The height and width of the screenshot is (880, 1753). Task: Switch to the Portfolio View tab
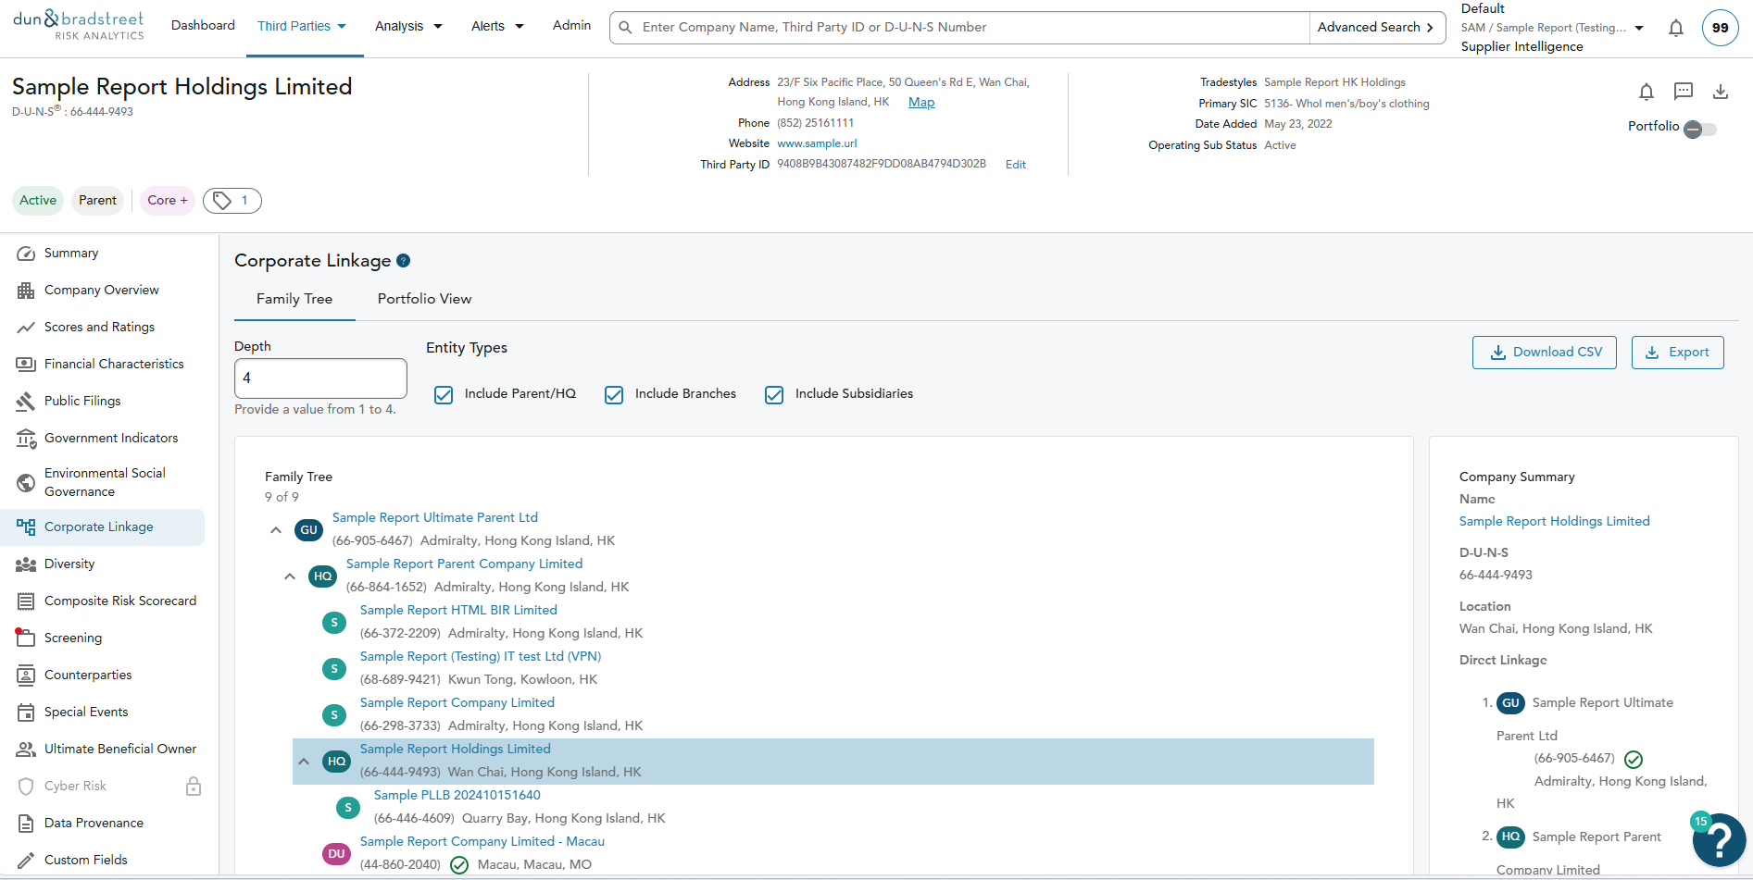click(424, 299)
